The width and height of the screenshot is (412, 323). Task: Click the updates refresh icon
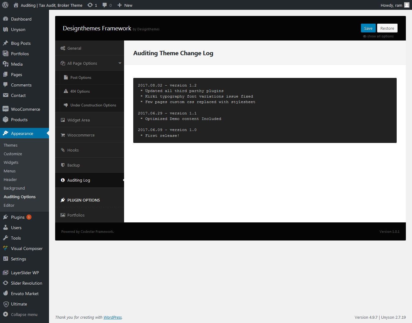click(90, 5)
